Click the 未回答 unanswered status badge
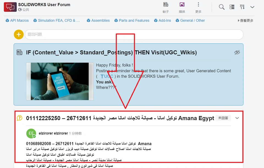Viewport: 264px width, 168px height. coord(223,118)
